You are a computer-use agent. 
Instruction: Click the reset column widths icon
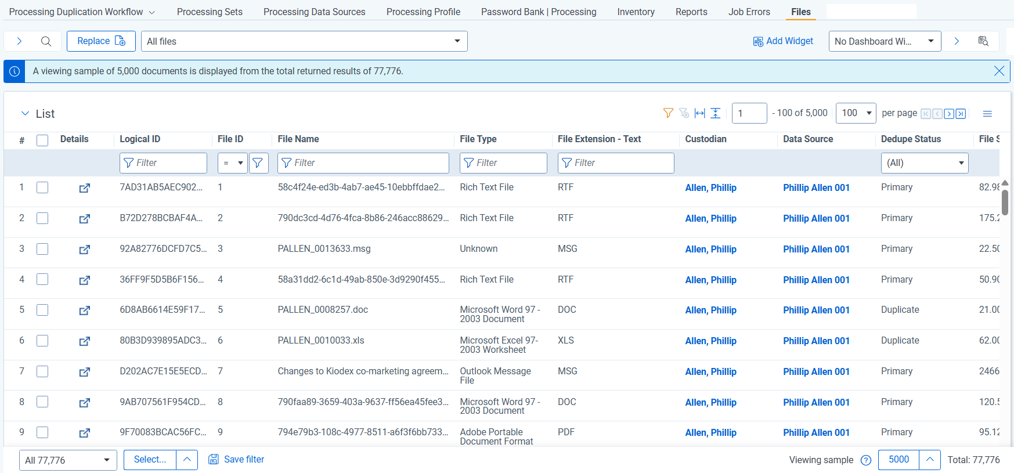(700, 113)
